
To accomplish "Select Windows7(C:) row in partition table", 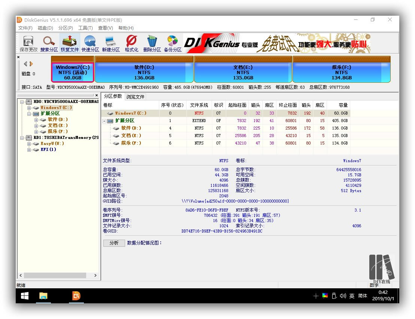I will pyautogui.click(x=225, y=113).
